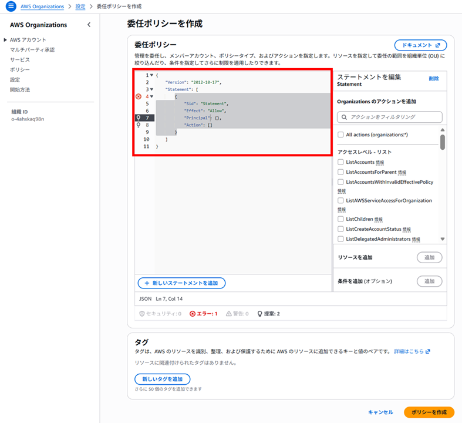Expand AWS アカウント in sidebar
This screenshot has width=462, height=423.
point(5,40)
